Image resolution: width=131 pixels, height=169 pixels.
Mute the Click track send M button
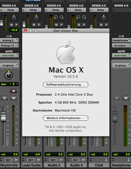click(101, 25)
